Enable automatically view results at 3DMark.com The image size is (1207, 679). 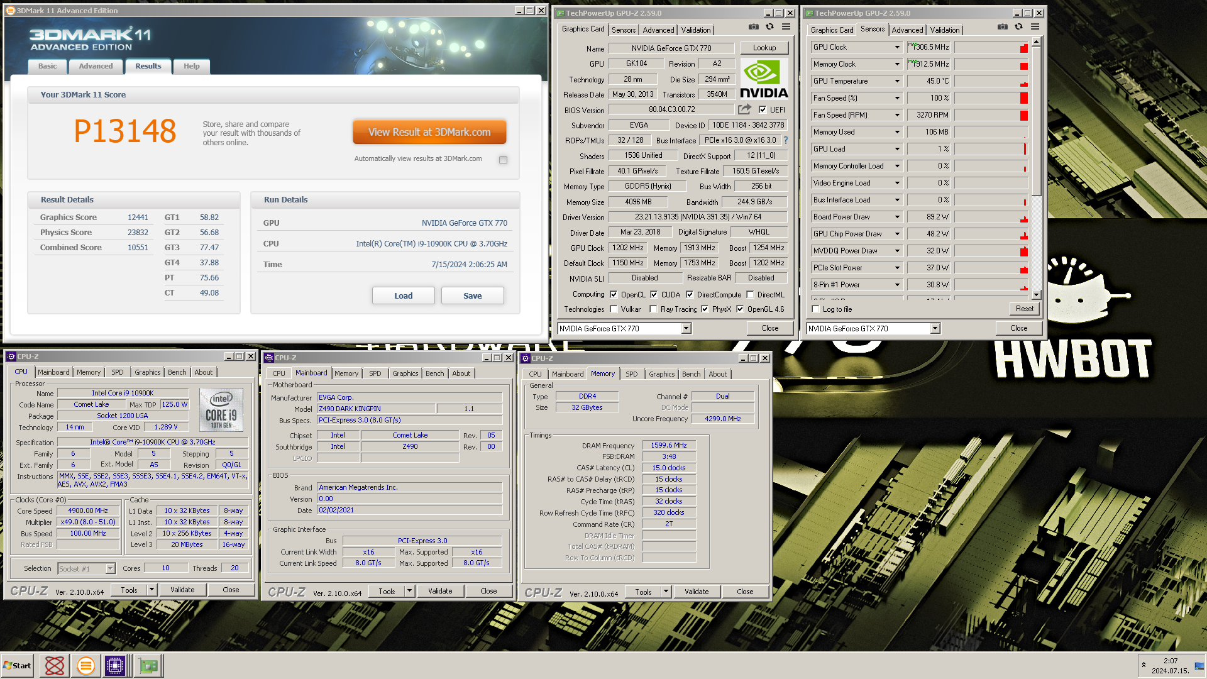click(x=503, y=160)
